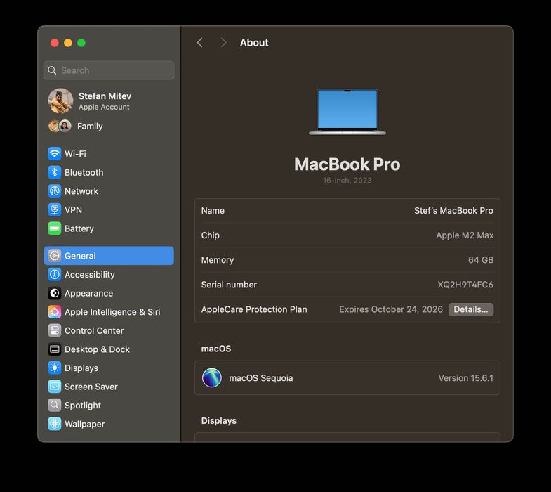The width and height of the screenshot is (551, 492).
Task: Open AppleCare Details button
Action: [x=470, y=309]
